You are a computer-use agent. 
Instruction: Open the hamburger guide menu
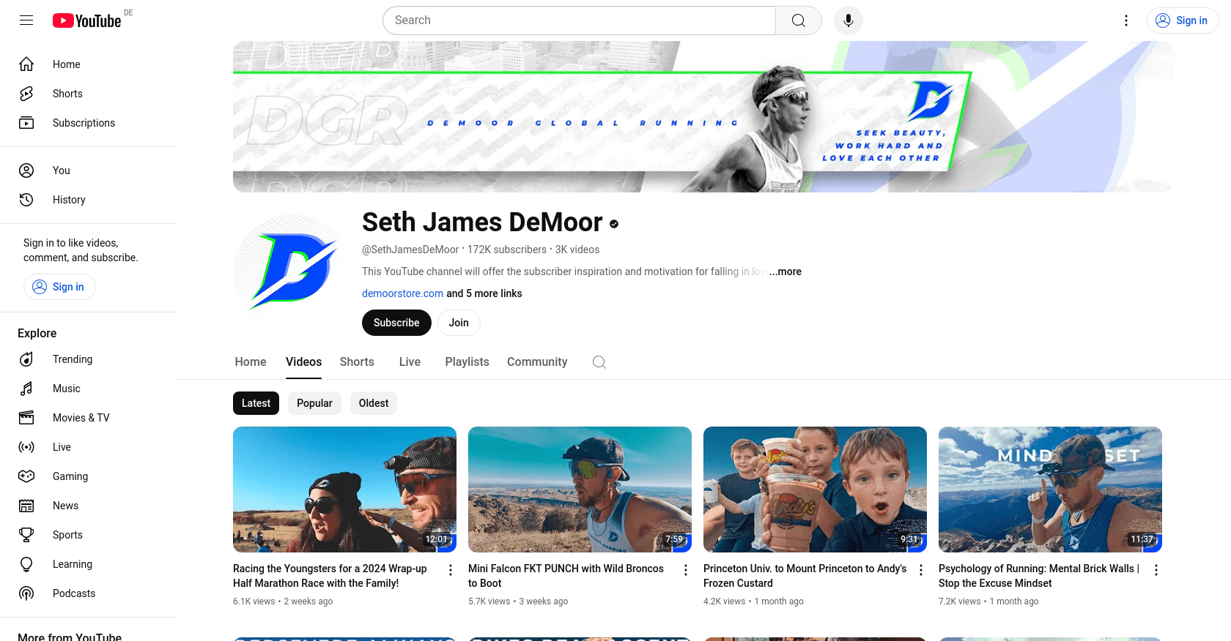26,20
